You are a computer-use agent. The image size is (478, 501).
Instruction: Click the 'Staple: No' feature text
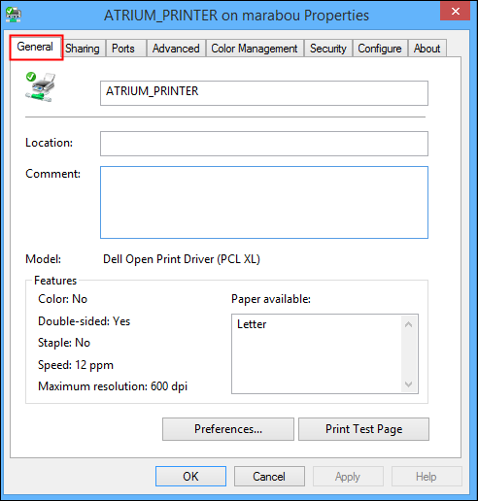pos(64,343)
